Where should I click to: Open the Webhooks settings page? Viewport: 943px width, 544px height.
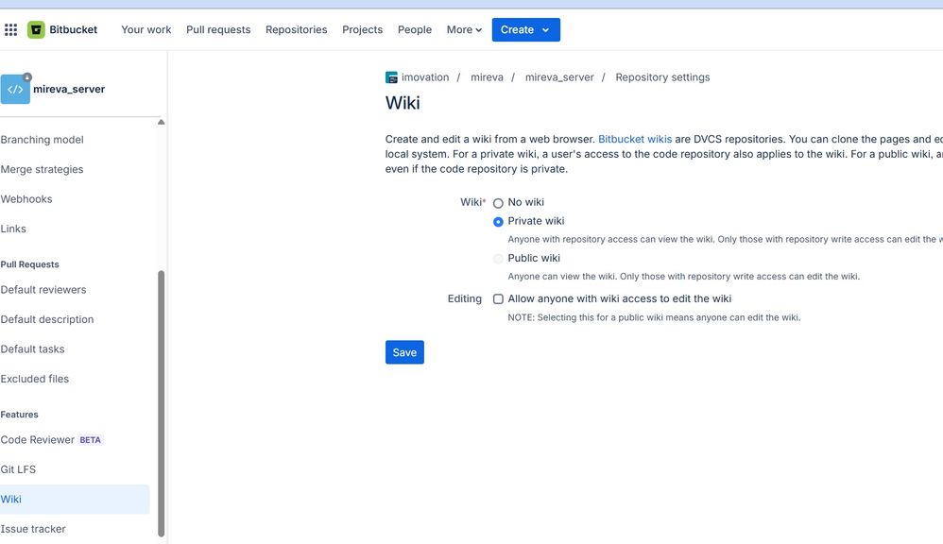pyautogui.click(x=26, y=199)
